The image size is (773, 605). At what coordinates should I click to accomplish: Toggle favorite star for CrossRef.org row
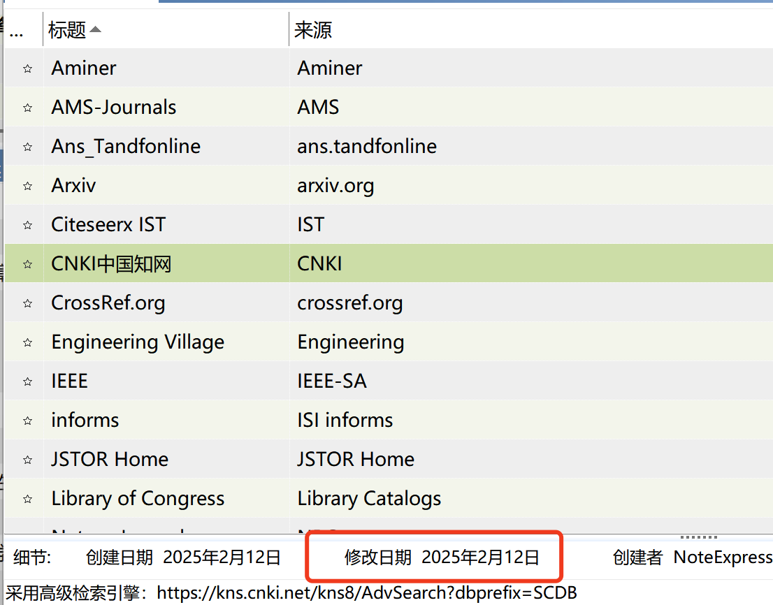click(28, 303)
